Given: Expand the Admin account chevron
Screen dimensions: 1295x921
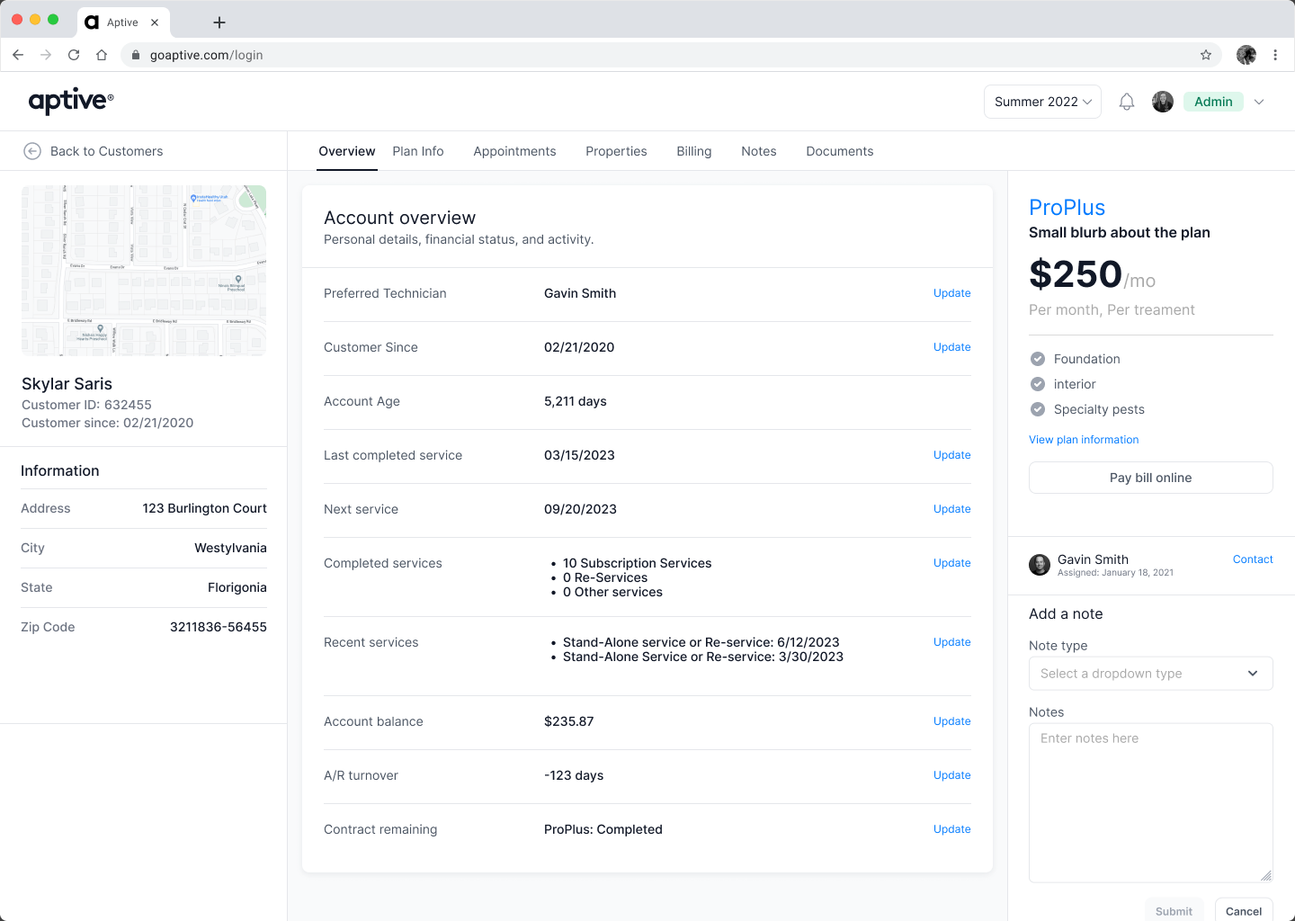Looking at the screenshot, I should point(1259,102).
